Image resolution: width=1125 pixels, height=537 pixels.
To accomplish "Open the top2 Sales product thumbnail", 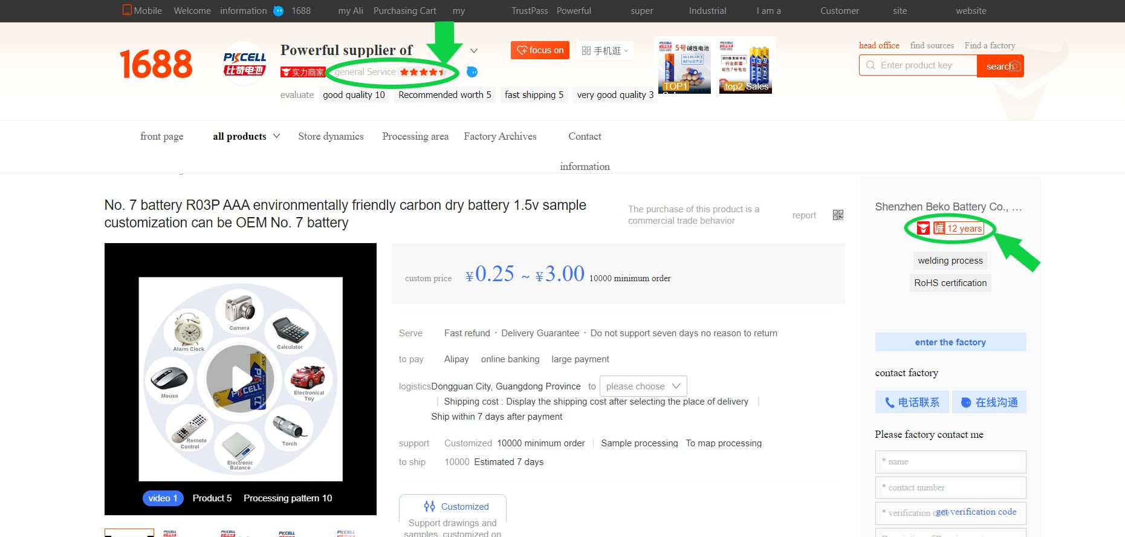I will pos(745,67).
